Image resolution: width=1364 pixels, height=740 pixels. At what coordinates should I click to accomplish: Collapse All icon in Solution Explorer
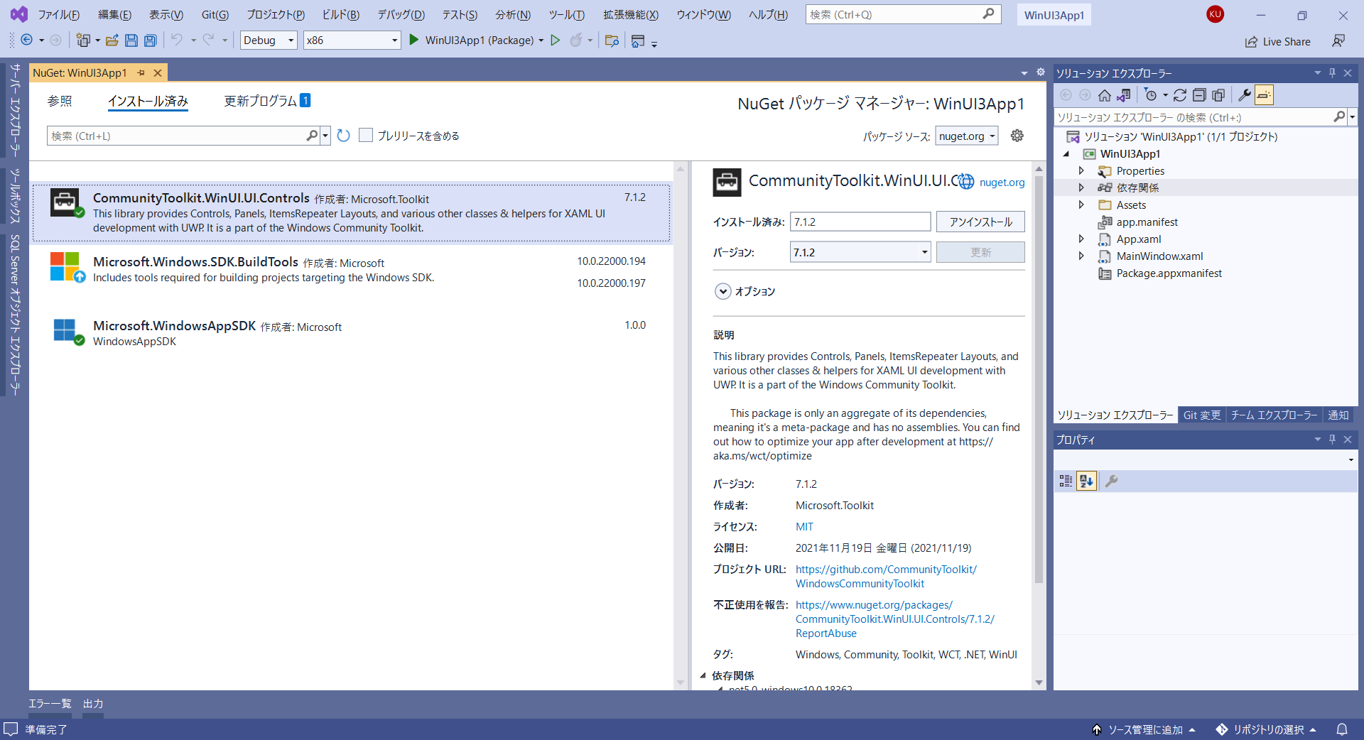pos(1199,95)
